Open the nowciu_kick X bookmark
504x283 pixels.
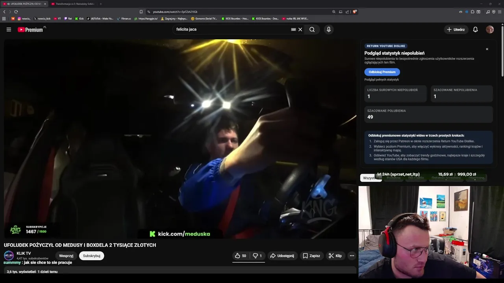[42, 18]
